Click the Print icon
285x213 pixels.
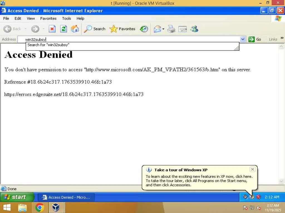171,29
